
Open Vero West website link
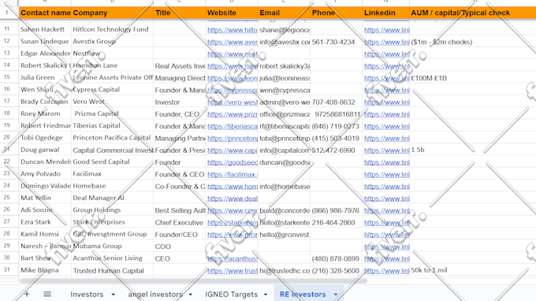click(x=232, y=102)
